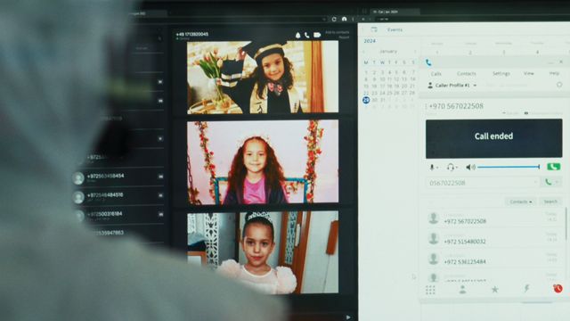The image size is (570, 321).
Task: Click the speaker volume icon
Action: click(470, 167)
